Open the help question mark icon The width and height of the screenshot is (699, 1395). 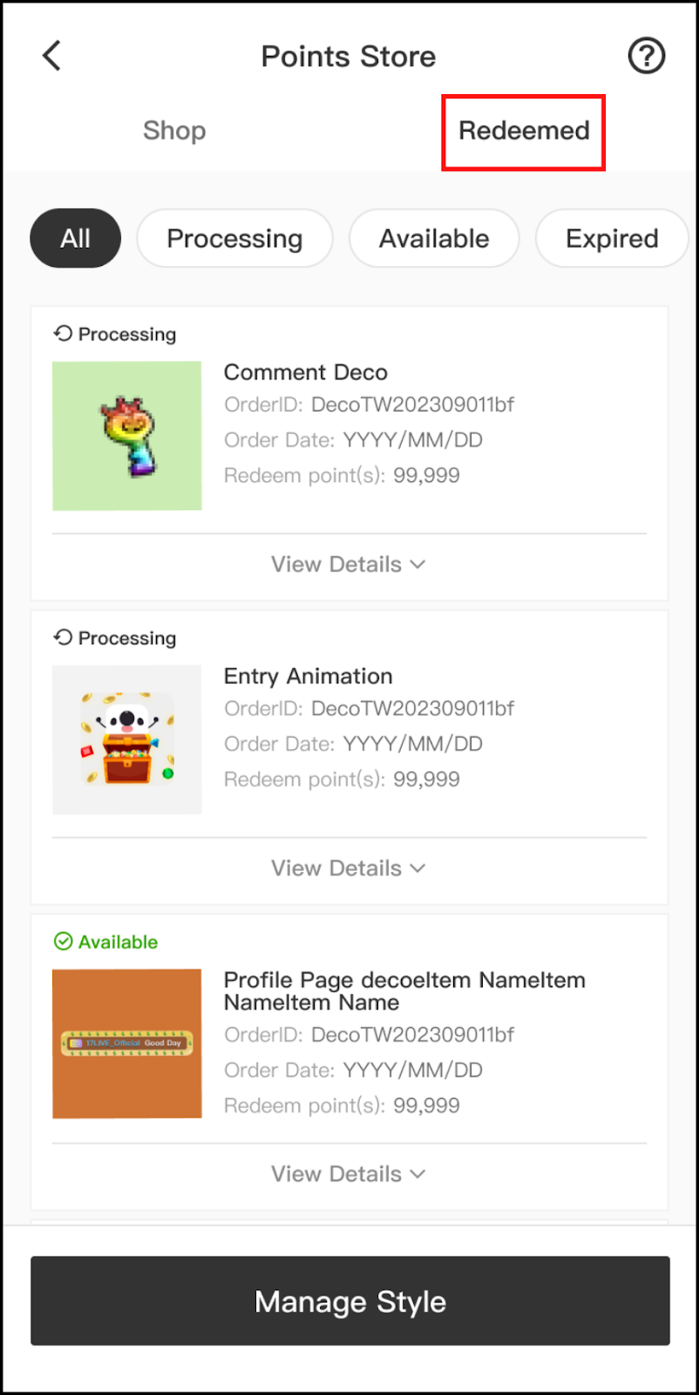click(x=646, y=56)
